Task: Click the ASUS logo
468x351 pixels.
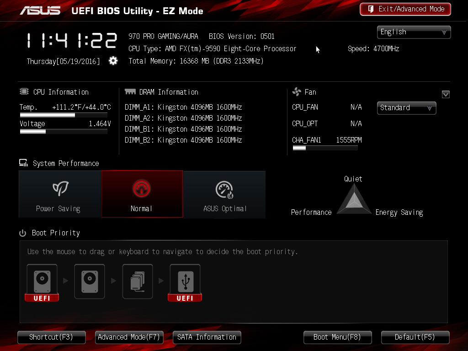Action: point(40,11)
